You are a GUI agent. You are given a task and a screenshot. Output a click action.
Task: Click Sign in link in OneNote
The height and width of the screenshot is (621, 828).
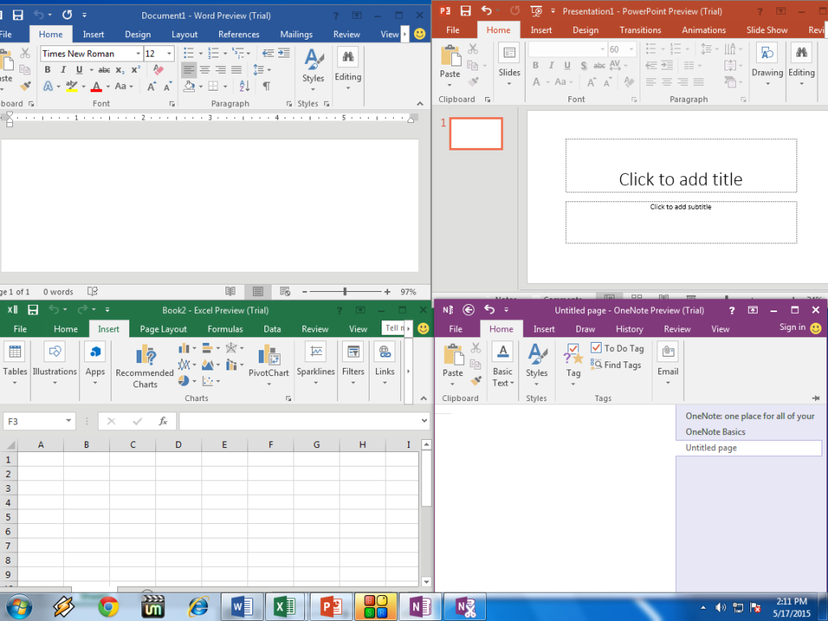pos(792,327)
